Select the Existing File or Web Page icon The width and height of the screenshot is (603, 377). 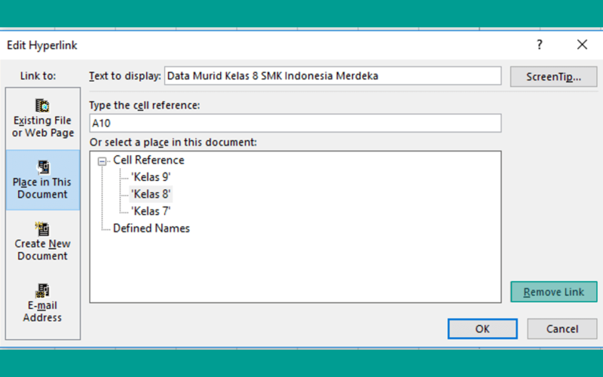42,106
